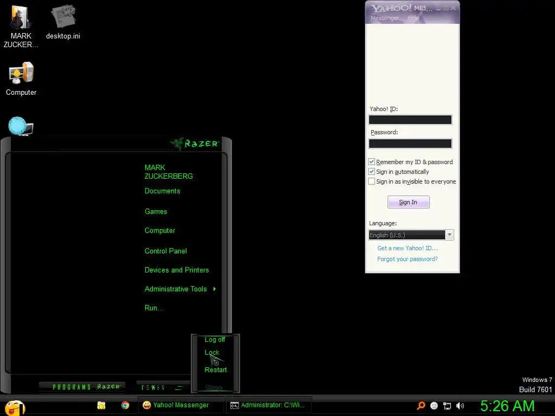Expand Administrative Tools submenu arrow

coord(215,289)
